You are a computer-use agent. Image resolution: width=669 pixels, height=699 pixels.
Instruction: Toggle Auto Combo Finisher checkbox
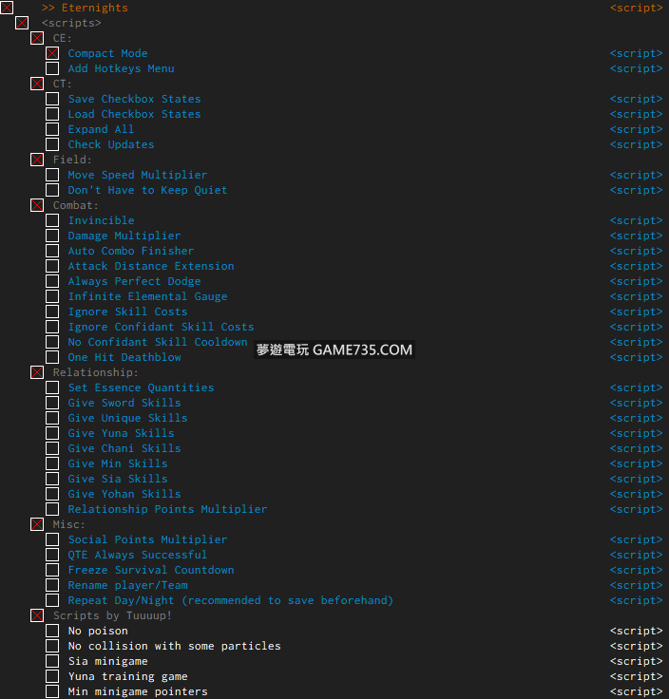(52, 251)
